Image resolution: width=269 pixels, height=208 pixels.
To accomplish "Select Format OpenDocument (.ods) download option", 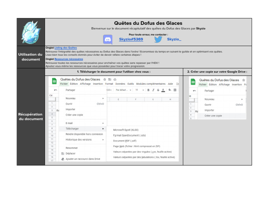I will [130, 135].
